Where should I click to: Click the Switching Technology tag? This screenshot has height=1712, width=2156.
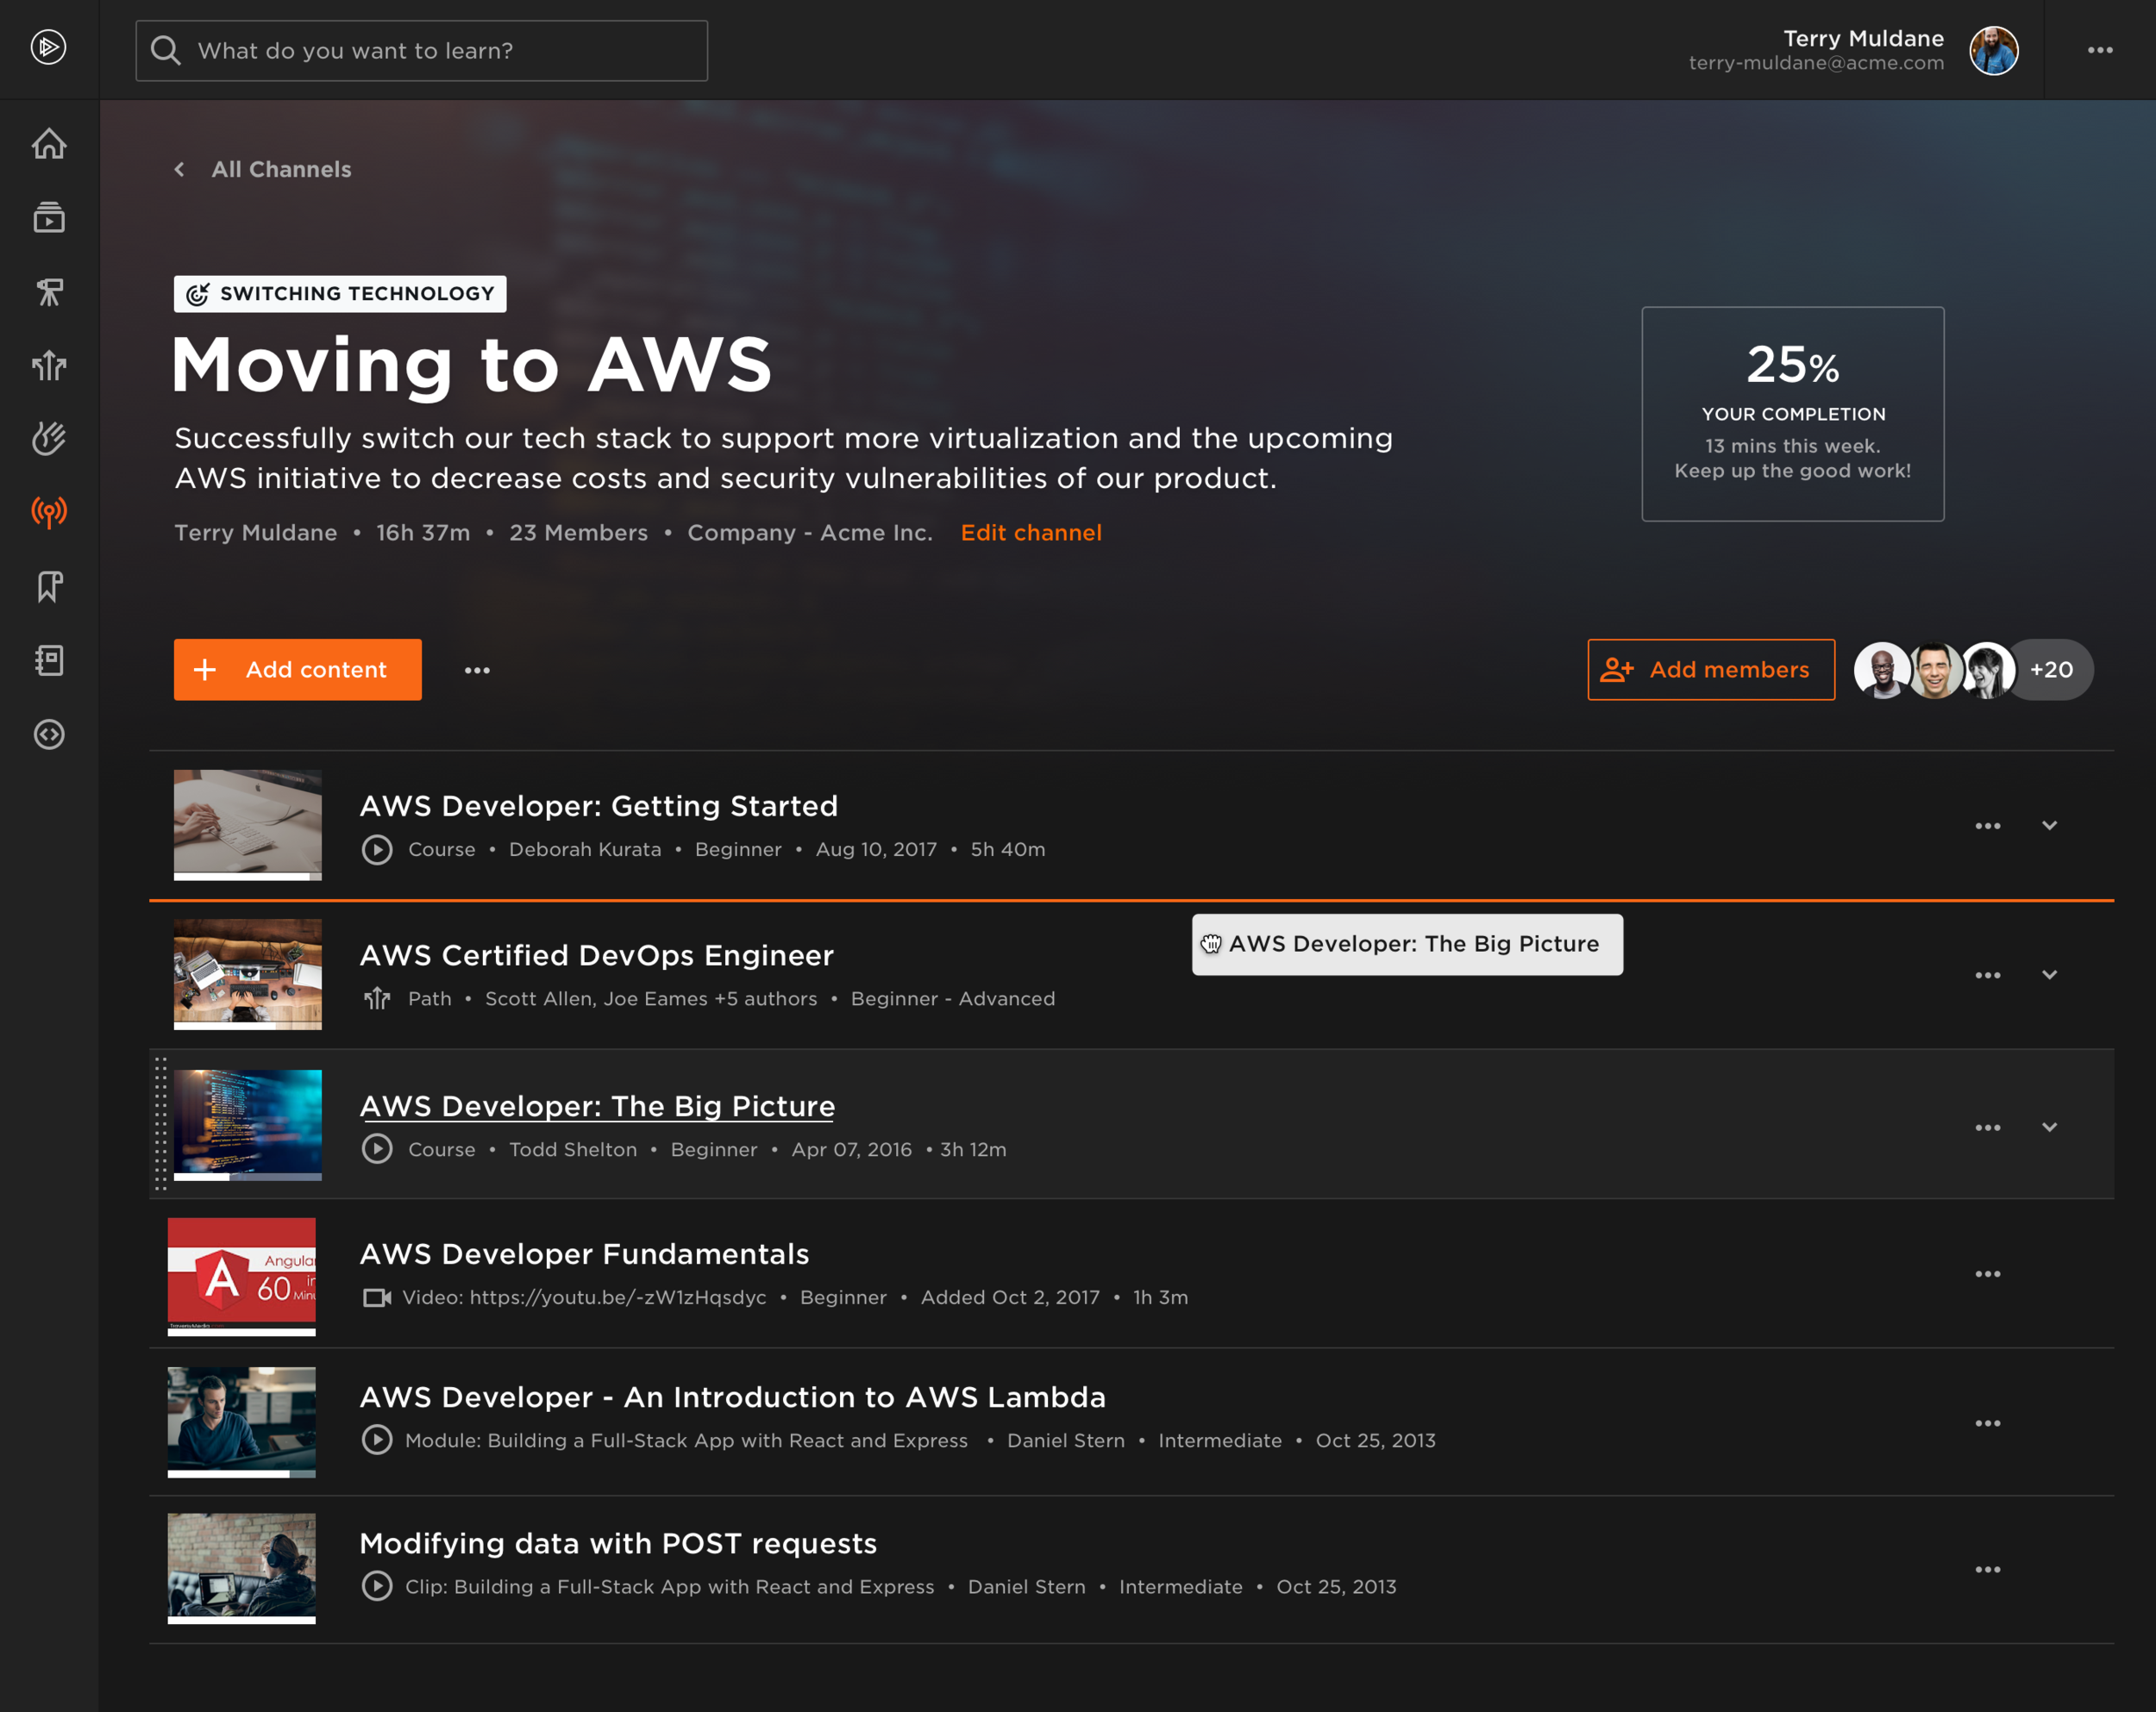click(340, 294)
